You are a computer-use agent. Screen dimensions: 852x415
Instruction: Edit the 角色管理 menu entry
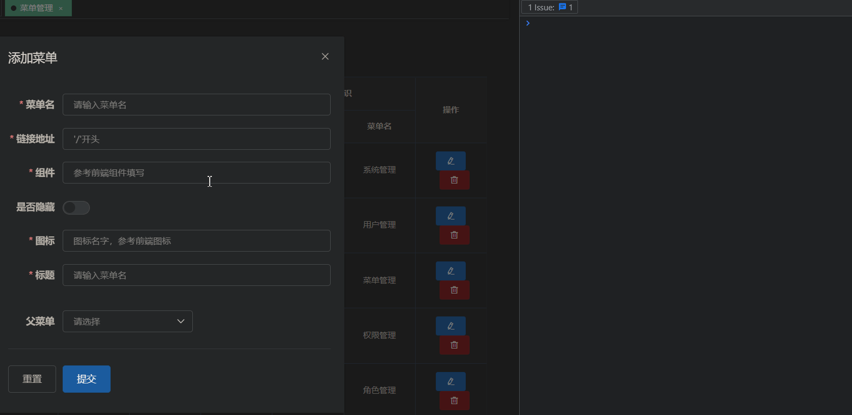point(451,381)
